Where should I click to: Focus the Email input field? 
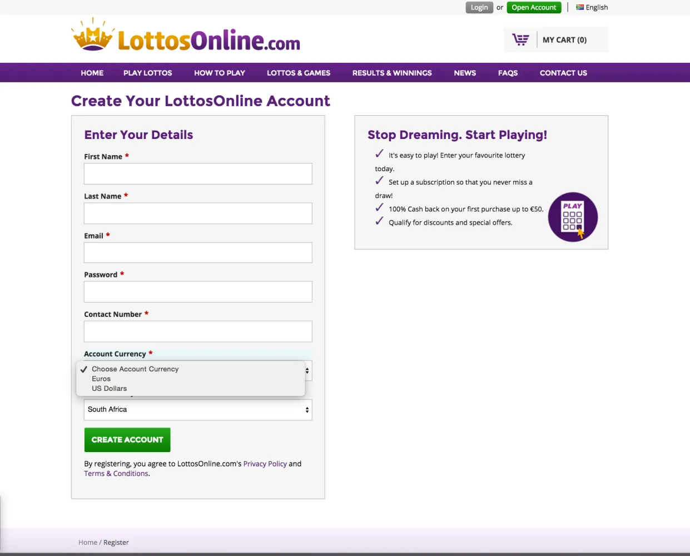tap(198, 252)
